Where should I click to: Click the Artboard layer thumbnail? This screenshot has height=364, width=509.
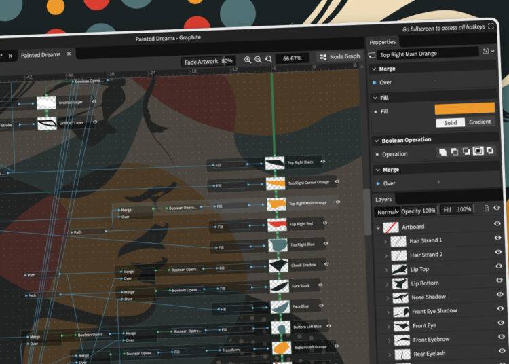pos(391,227)
